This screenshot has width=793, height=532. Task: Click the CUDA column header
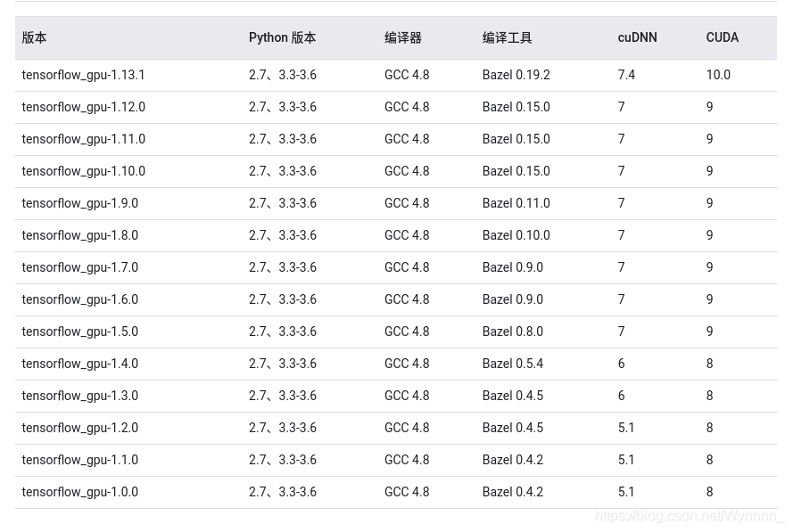[x=722, y=37]
